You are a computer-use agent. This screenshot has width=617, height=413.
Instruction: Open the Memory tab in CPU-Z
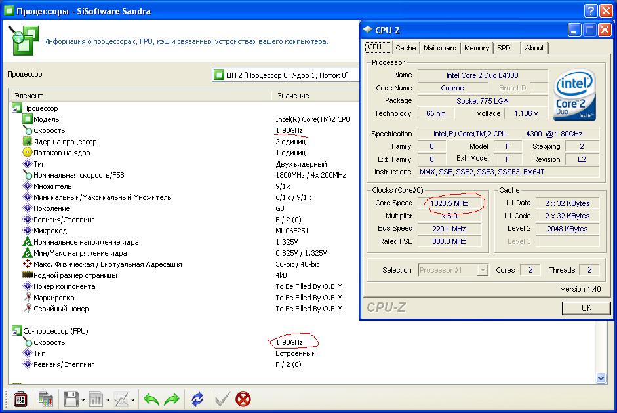pyautogui.click(x=477, y=48)
